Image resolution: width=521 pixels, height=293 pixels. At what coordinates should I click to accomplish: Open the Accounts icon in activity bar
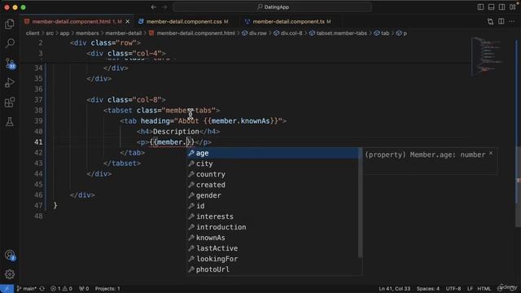(10, 255)
